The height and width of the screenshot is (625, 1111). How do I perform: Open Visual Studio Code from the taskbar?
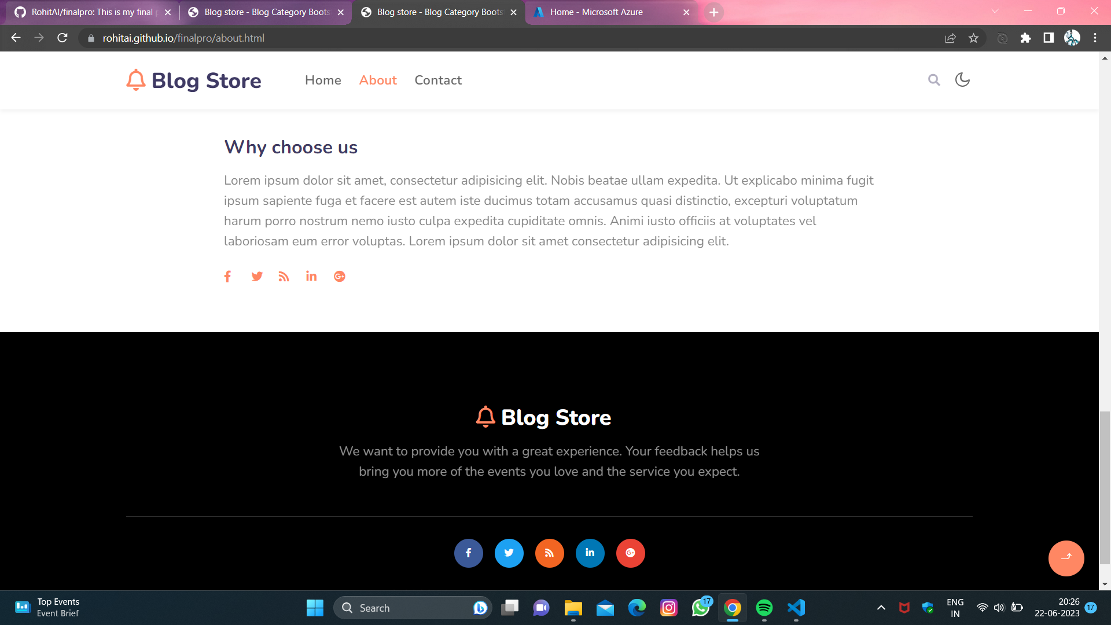click(796, 608)
